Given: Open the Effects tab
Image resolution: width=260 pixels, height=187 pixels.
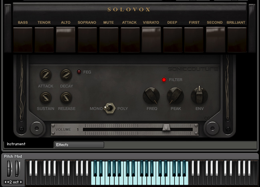Looking at the screenshot, I should [79, 144].
